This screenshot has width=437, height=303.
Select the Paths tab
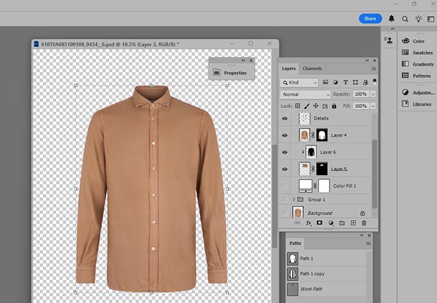pos(295,243)
